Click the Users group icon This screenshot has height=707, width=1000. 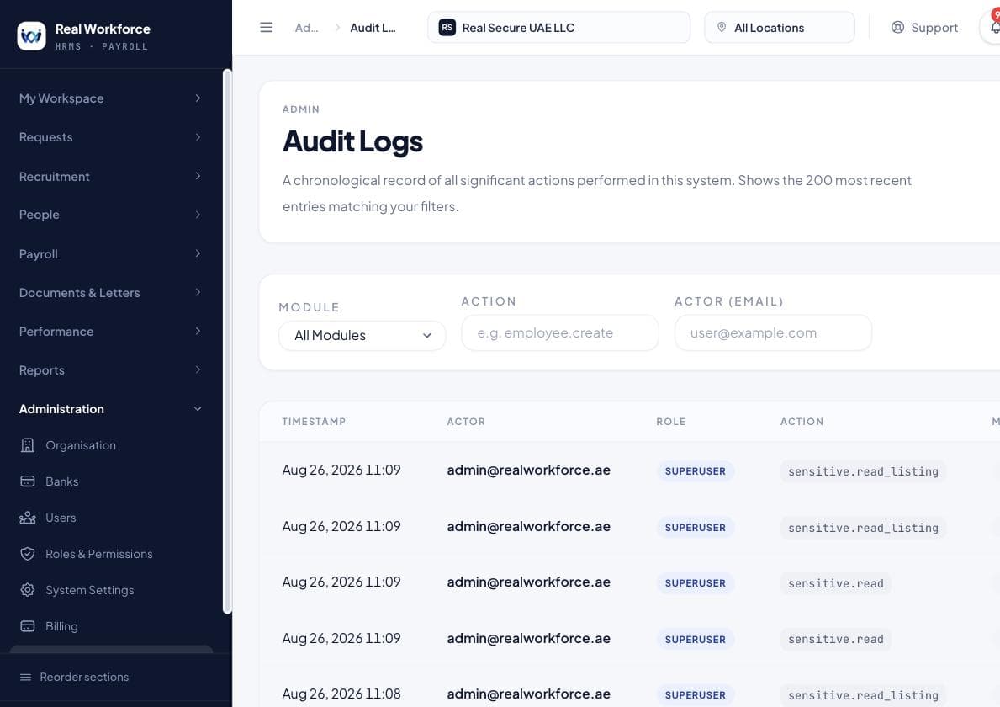tap(28, 518)
